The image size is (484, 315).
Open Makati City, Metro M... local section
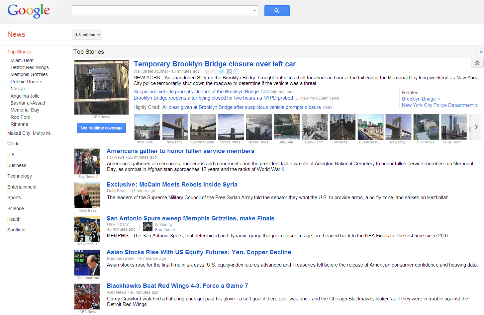(30, 133)
